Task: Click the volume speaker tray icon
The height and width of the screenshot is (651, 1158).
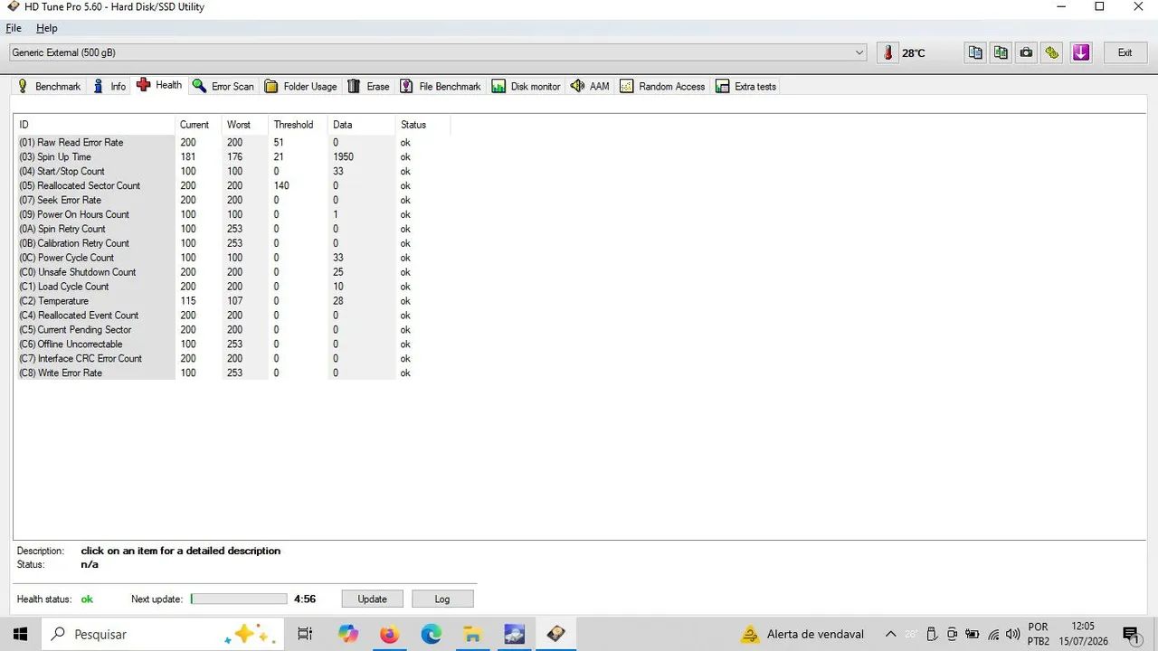Action: [1013, 634]
